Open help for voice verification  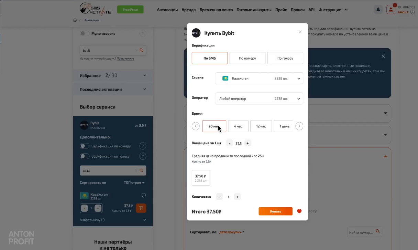[x=143, y=156]
